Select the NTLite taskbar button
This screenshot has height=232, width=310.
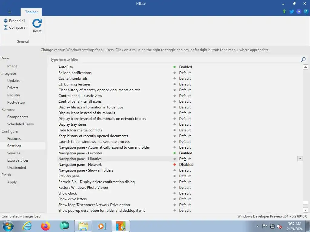click(x=120, y=226)
